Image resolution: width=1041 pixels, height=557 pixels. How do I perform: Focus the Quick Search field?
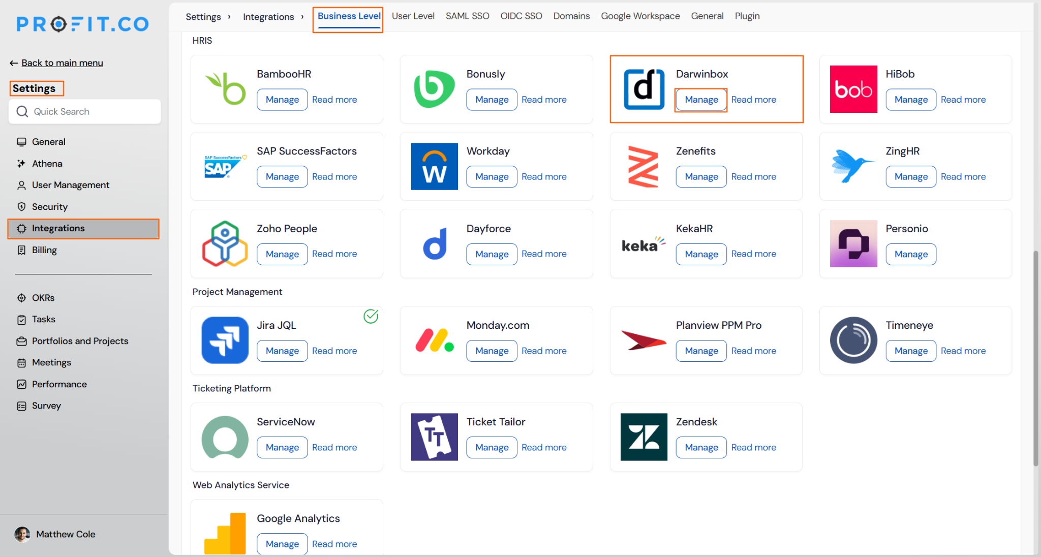point(85,111)
